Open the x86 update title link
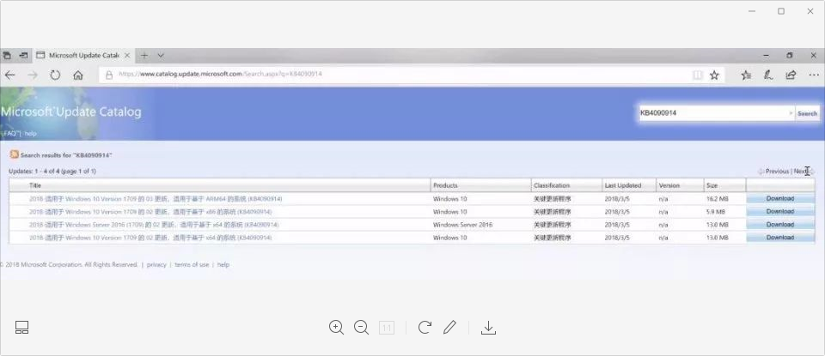The width and height of the screenshot is (825, 356). 150,211
